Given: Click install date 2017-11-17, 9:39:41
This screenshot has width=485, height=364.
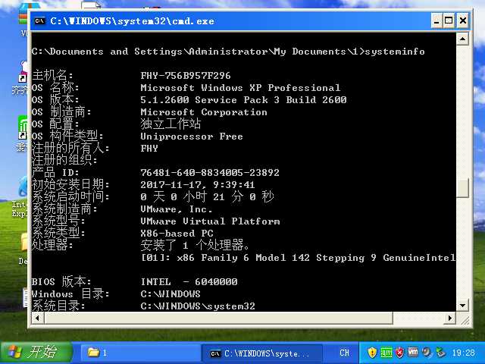Looking at the screenshot, I should click(198, 184).
